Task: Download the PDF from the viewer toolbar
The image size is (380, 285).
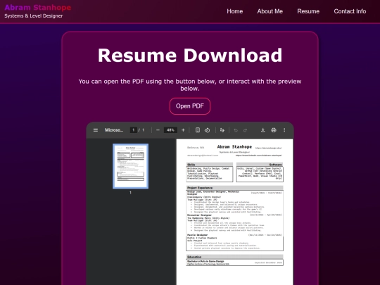Action: coord(262,130)
